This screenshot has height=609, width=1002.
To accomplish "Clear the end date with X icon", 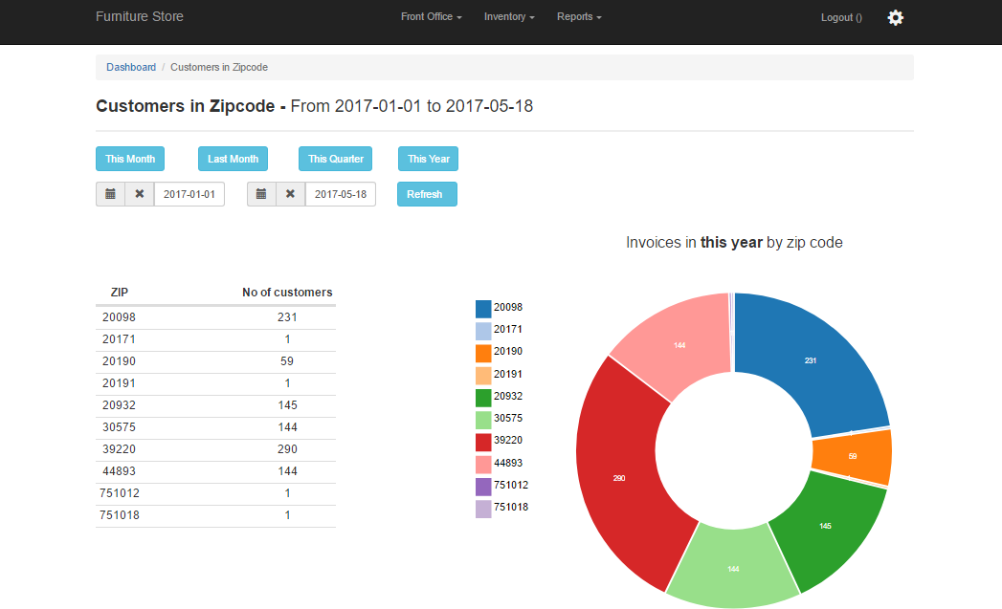I will tap(291, 194).
